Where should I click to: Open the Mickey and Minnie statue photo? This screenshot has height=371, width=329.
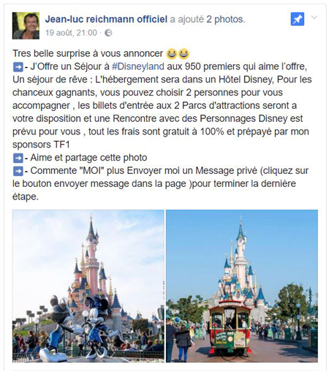tap(88, 286)
